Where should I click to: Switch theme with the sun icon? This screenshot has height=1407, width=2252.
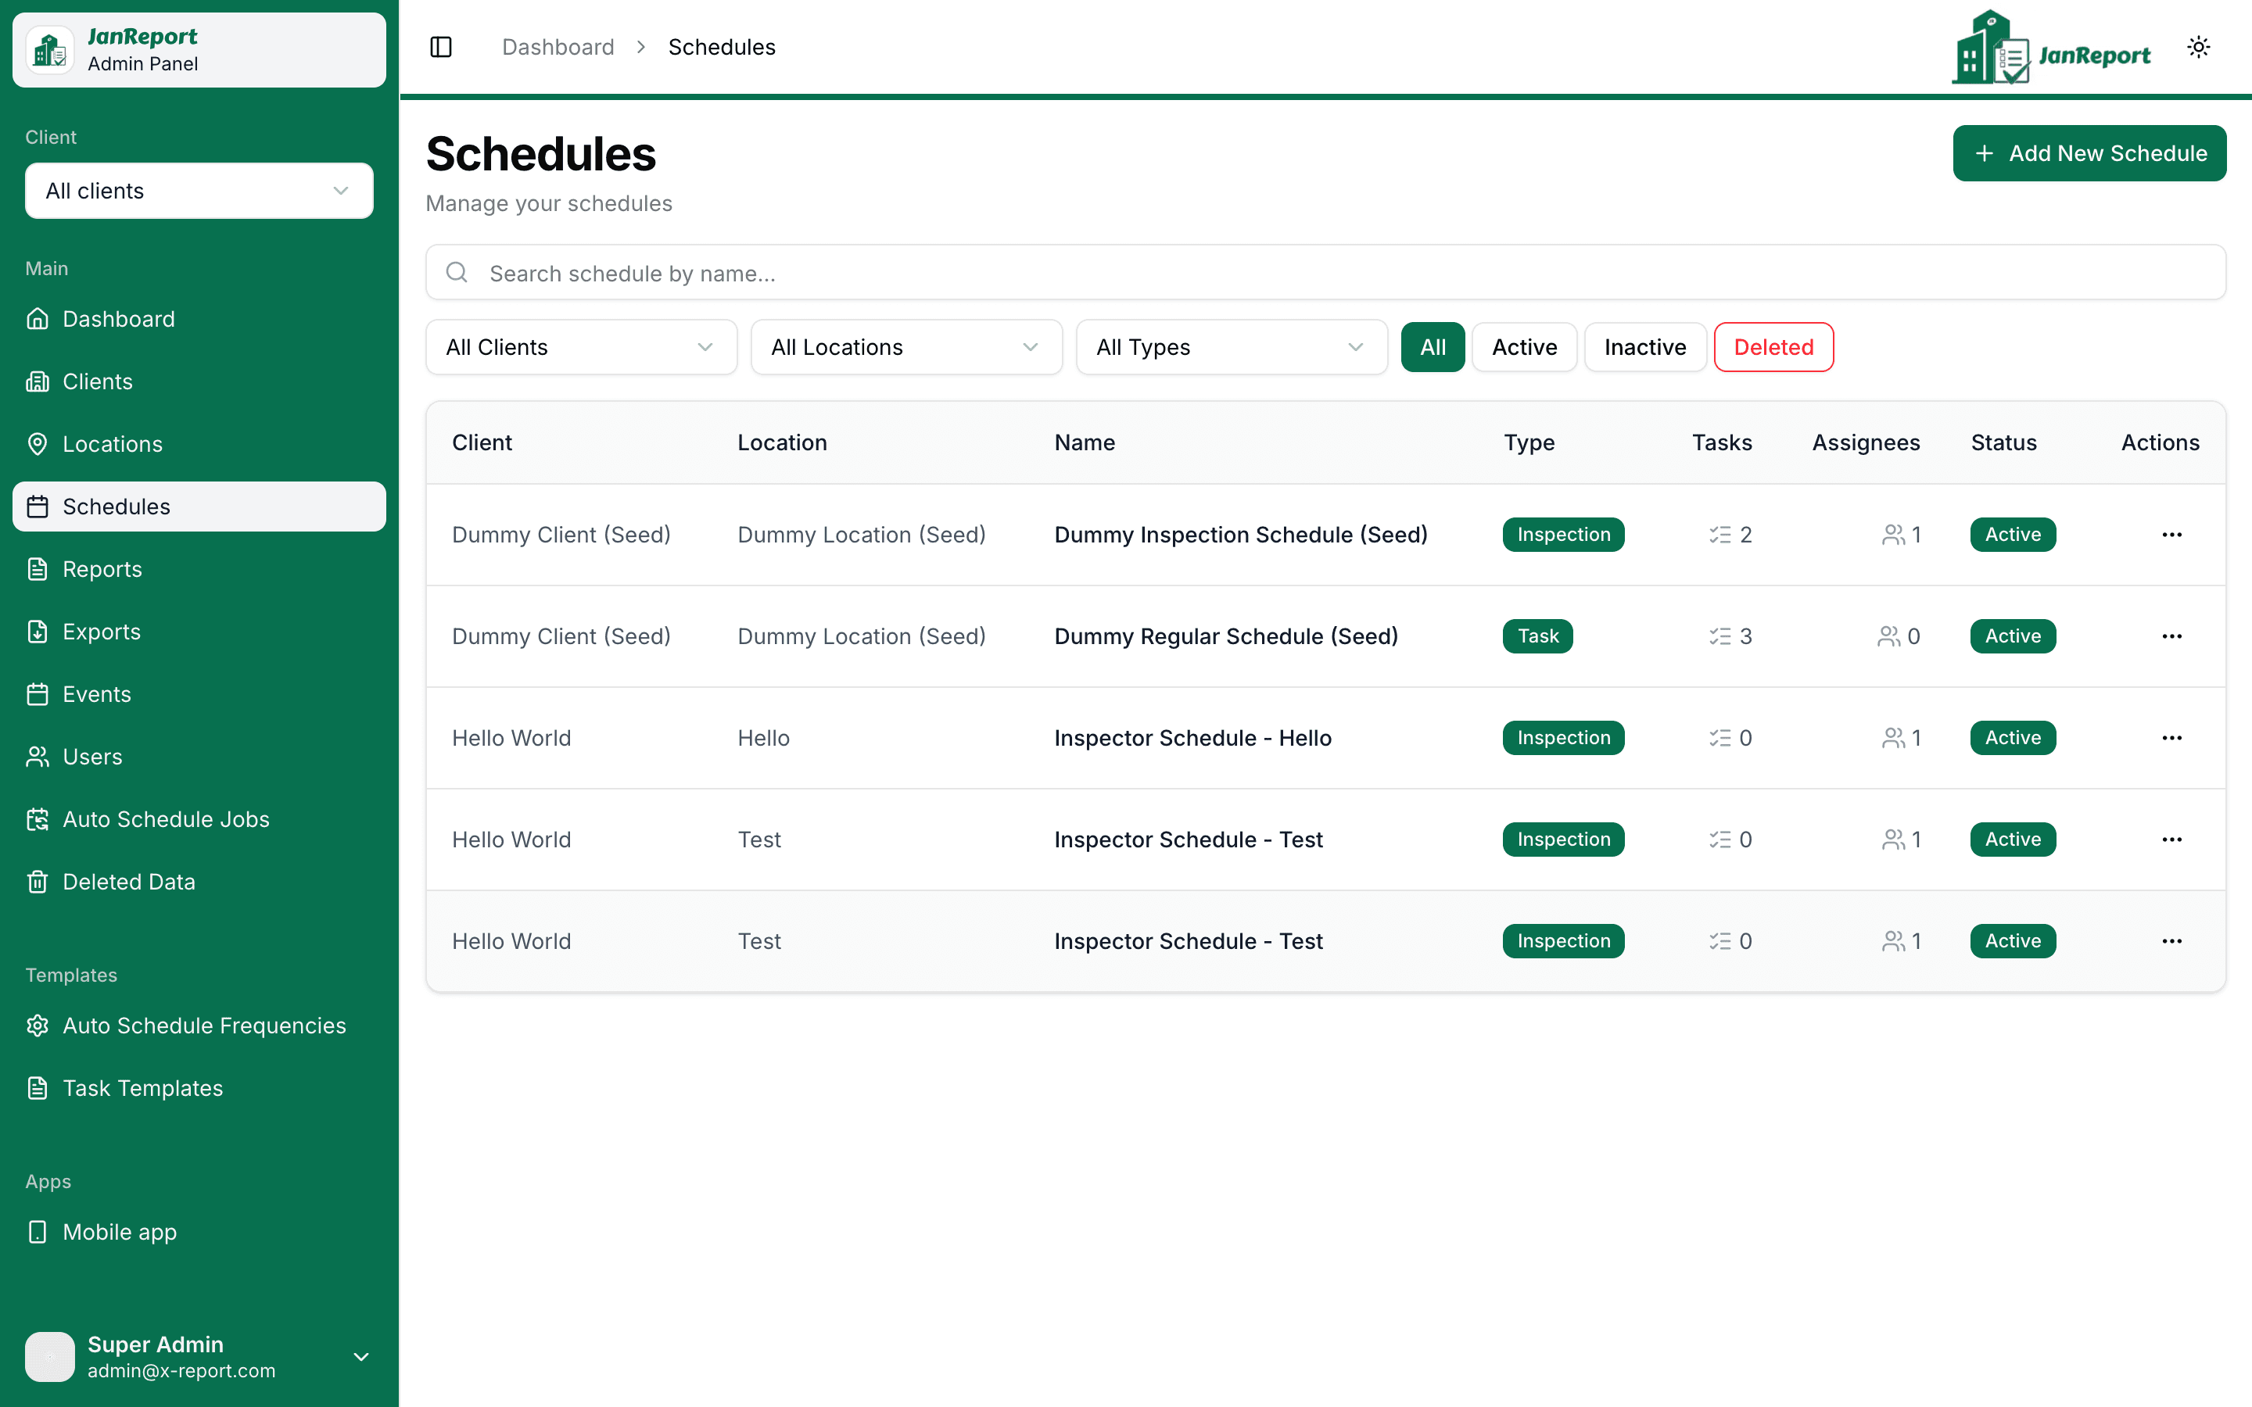[x=2198, y=47]
